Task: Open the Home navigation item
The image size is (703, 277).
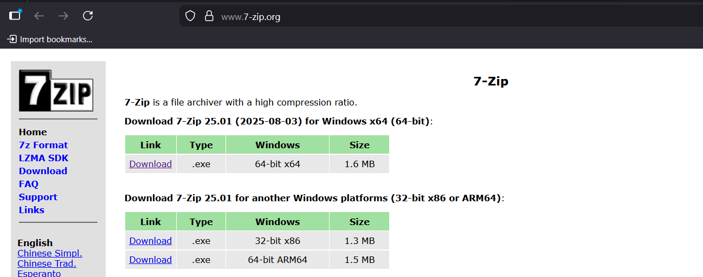Action: 33,132
